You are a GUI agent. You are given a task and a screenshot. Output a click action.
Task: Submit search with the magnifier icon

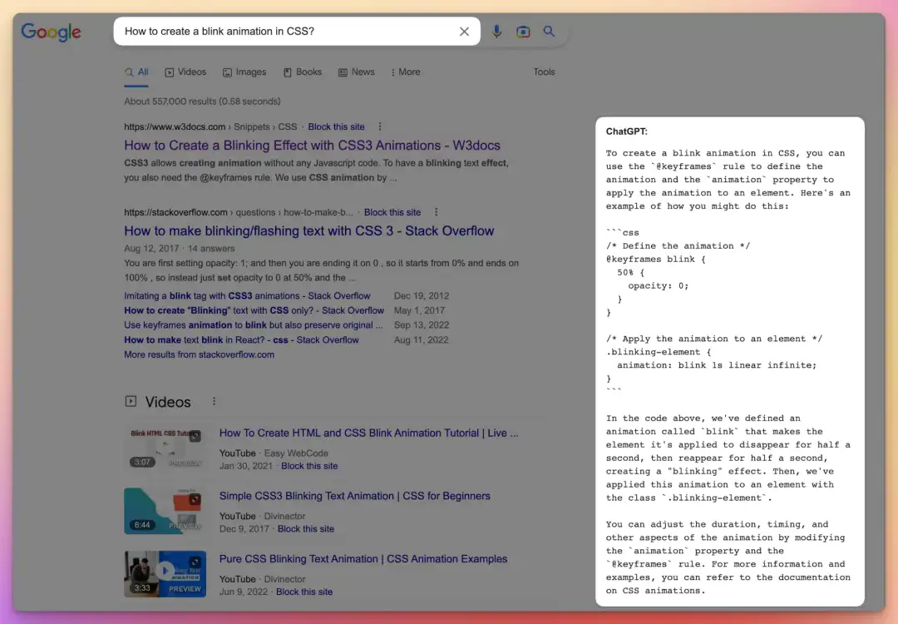(549, 31)
